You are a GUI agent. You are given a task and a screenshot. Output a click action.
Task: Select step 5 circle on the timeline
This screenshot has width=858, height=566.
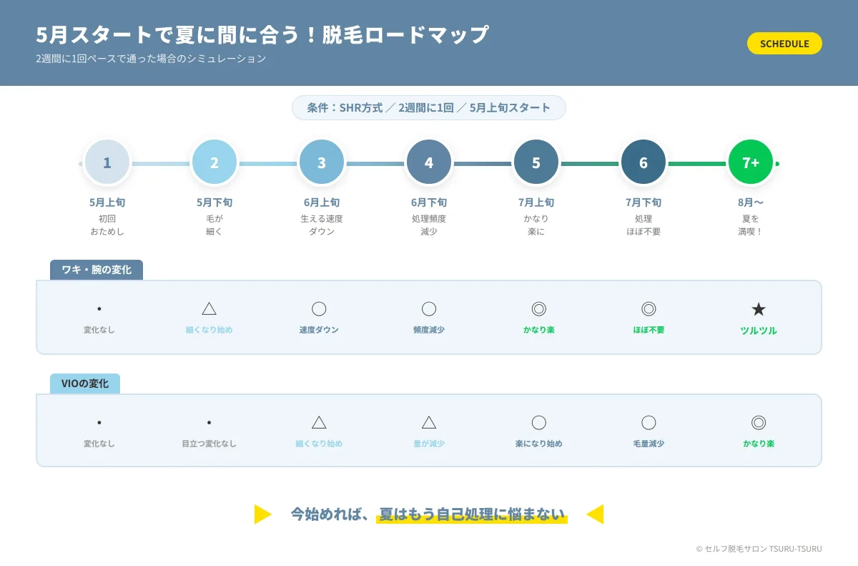[x=536, y=162]
